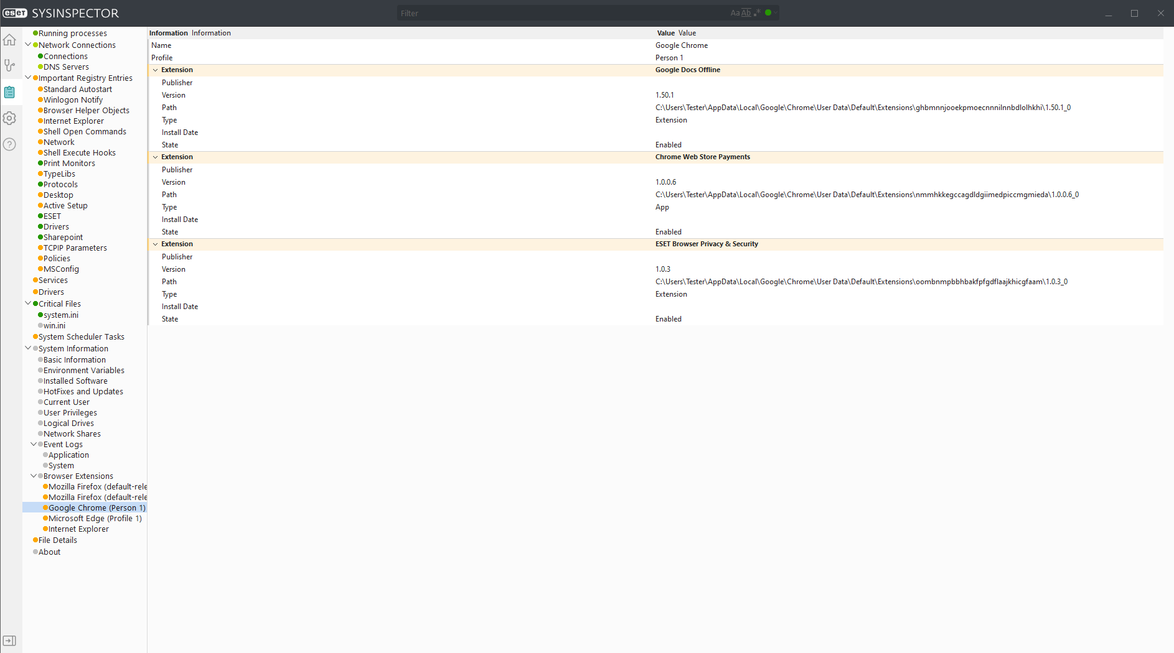Collapse the Chrome Web Store Payments group
The height and width of the screenshot is (653, 1174).
[x=156, y=157]
